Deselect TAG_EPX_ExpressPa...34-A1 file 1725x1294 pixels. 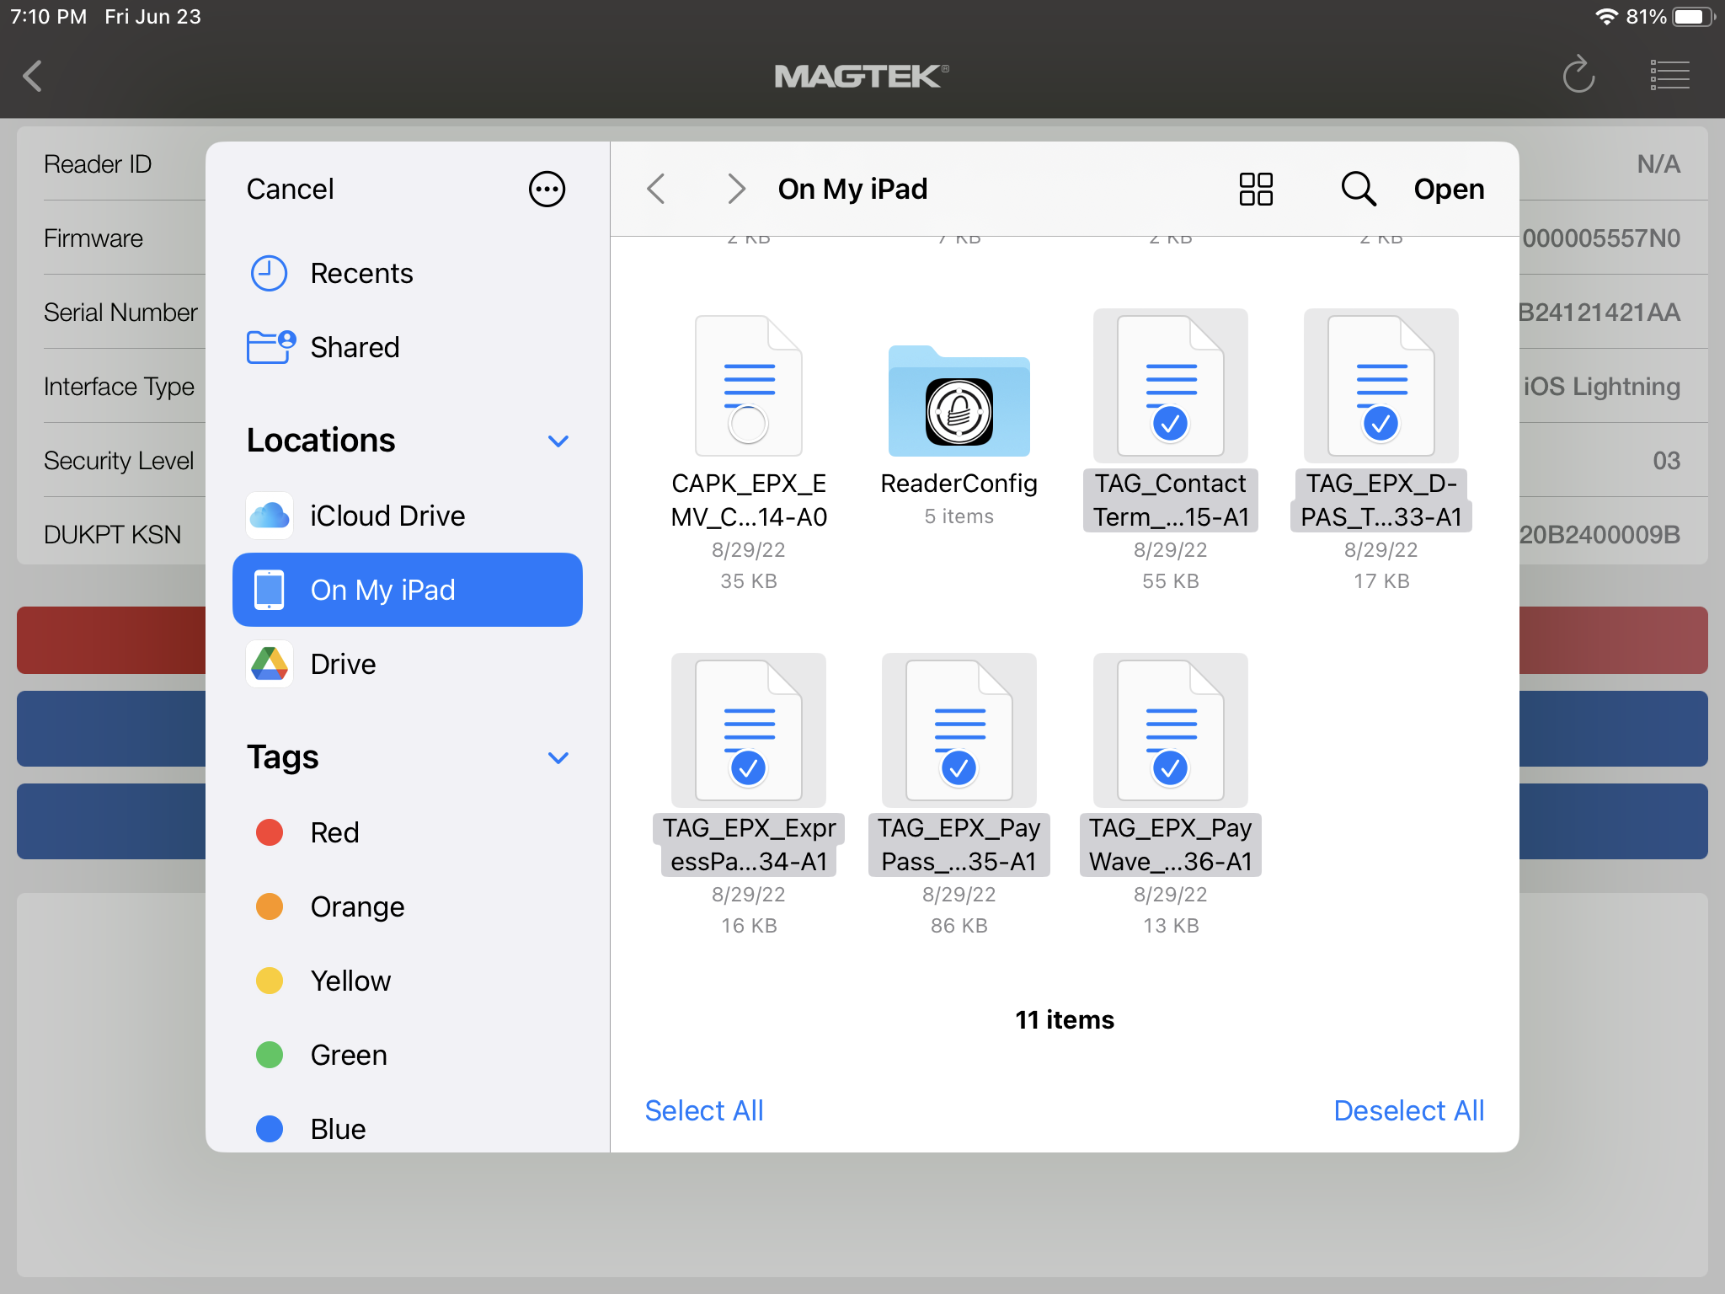point(749,795)
